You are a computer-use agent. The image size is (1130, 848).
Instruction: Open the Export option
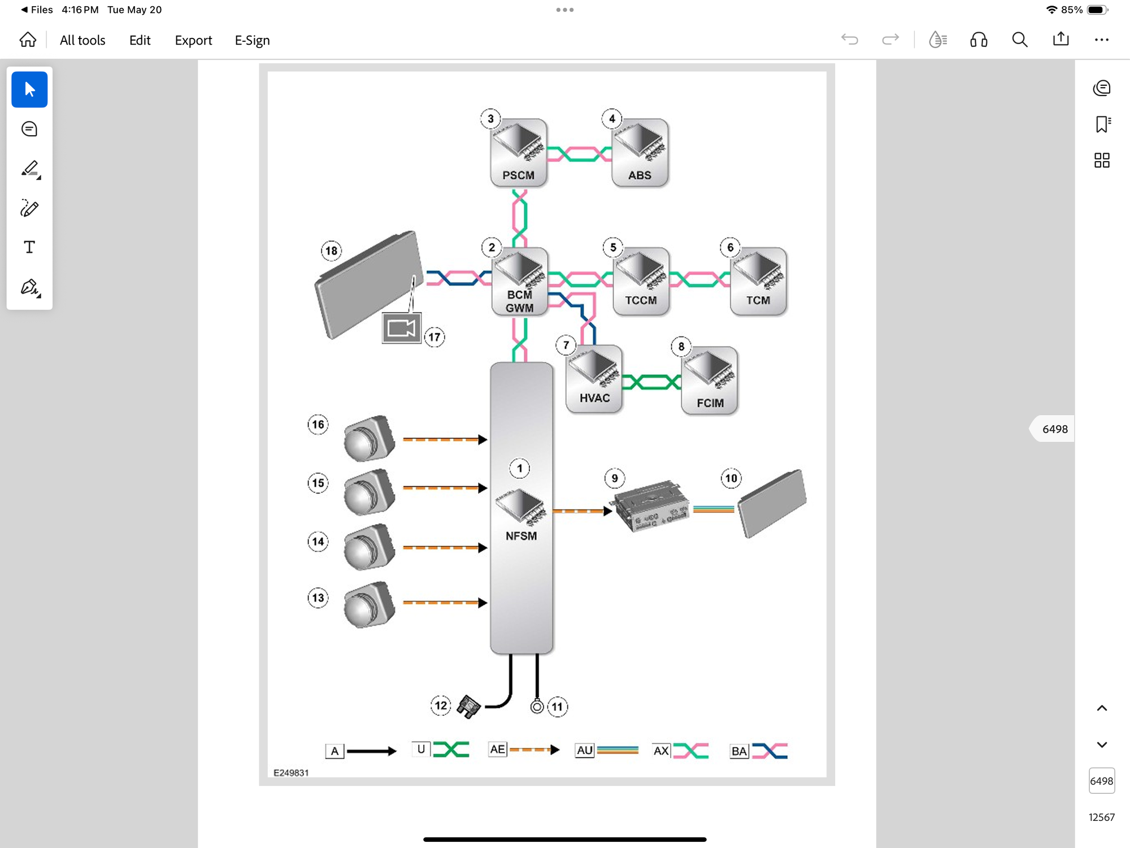tap(193, 40)
